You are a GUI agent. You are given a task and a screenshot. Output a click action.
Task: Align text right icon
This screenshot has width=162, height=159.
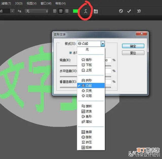(67, 11)
